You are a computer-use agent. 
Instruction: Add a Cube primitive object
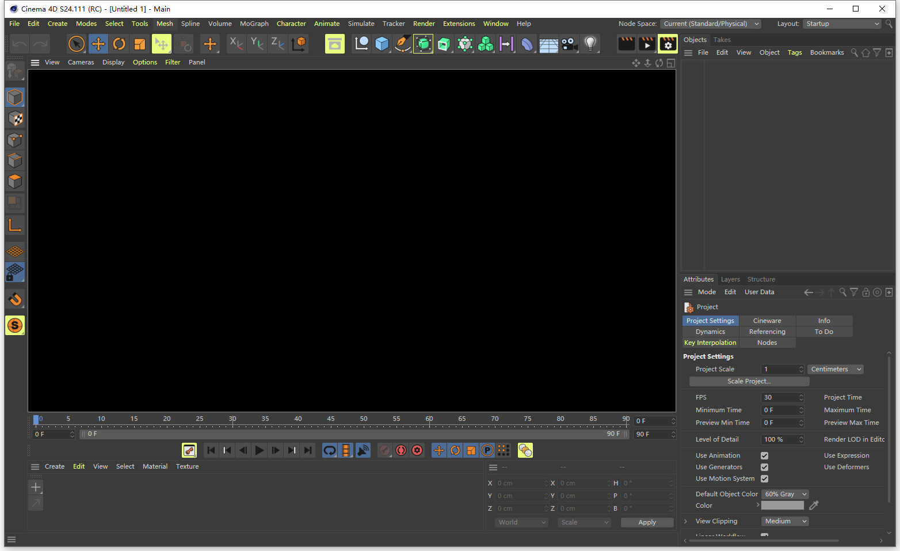382,44
